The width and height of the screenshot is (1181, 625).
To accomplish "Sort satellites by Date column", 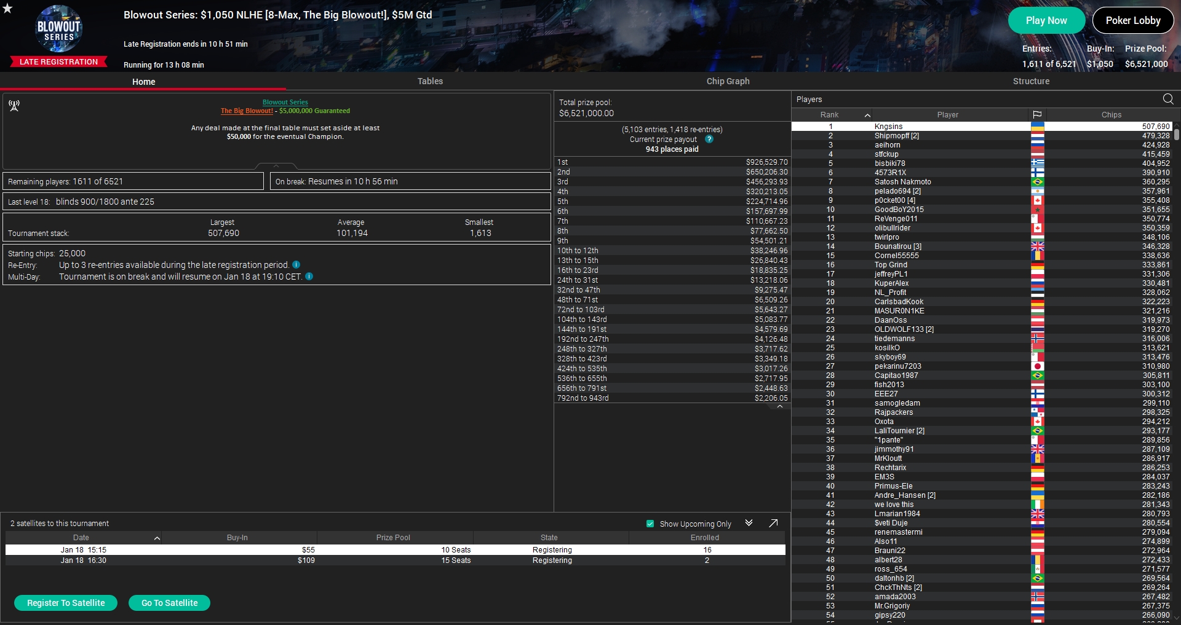I will (x=83, y=538).
